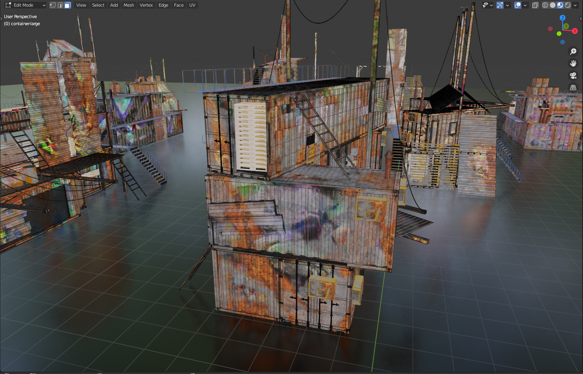Open the UV menu
The image size is (583, 374).
(192, 5)
